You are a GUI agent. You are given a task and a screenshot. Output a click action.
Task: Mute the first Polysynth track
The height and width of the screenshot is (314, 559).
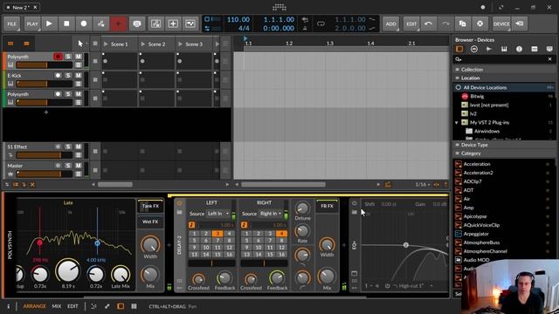tap(78, 57)
